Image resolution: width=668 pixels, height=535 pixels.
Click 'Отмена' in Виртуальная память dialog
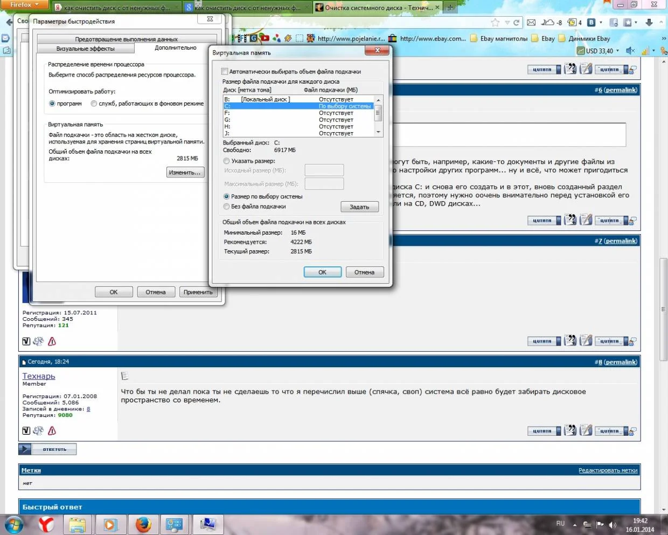pos(365,272)
